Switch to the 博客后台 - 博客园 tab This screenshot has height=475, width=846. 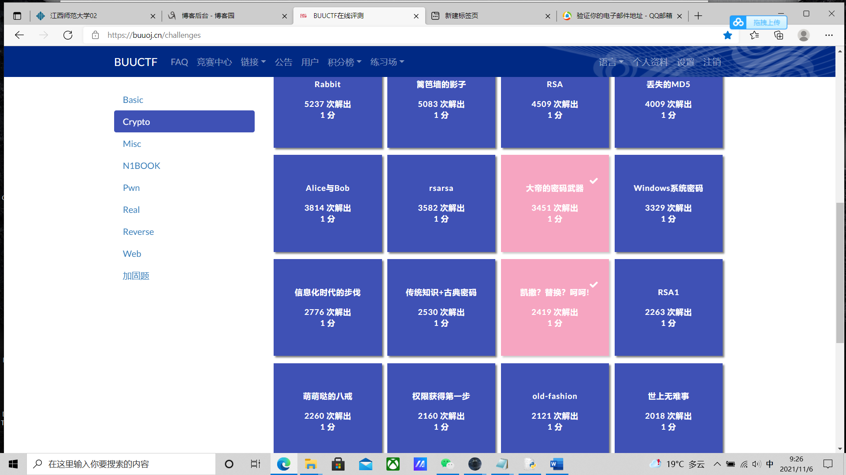tap(208, 16)
